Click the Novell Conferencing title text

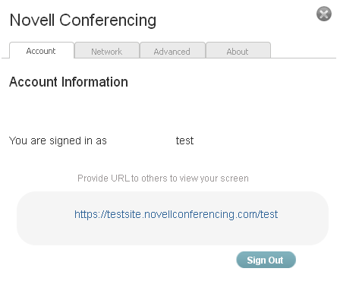pyautogui.click(x=83, y=21)
